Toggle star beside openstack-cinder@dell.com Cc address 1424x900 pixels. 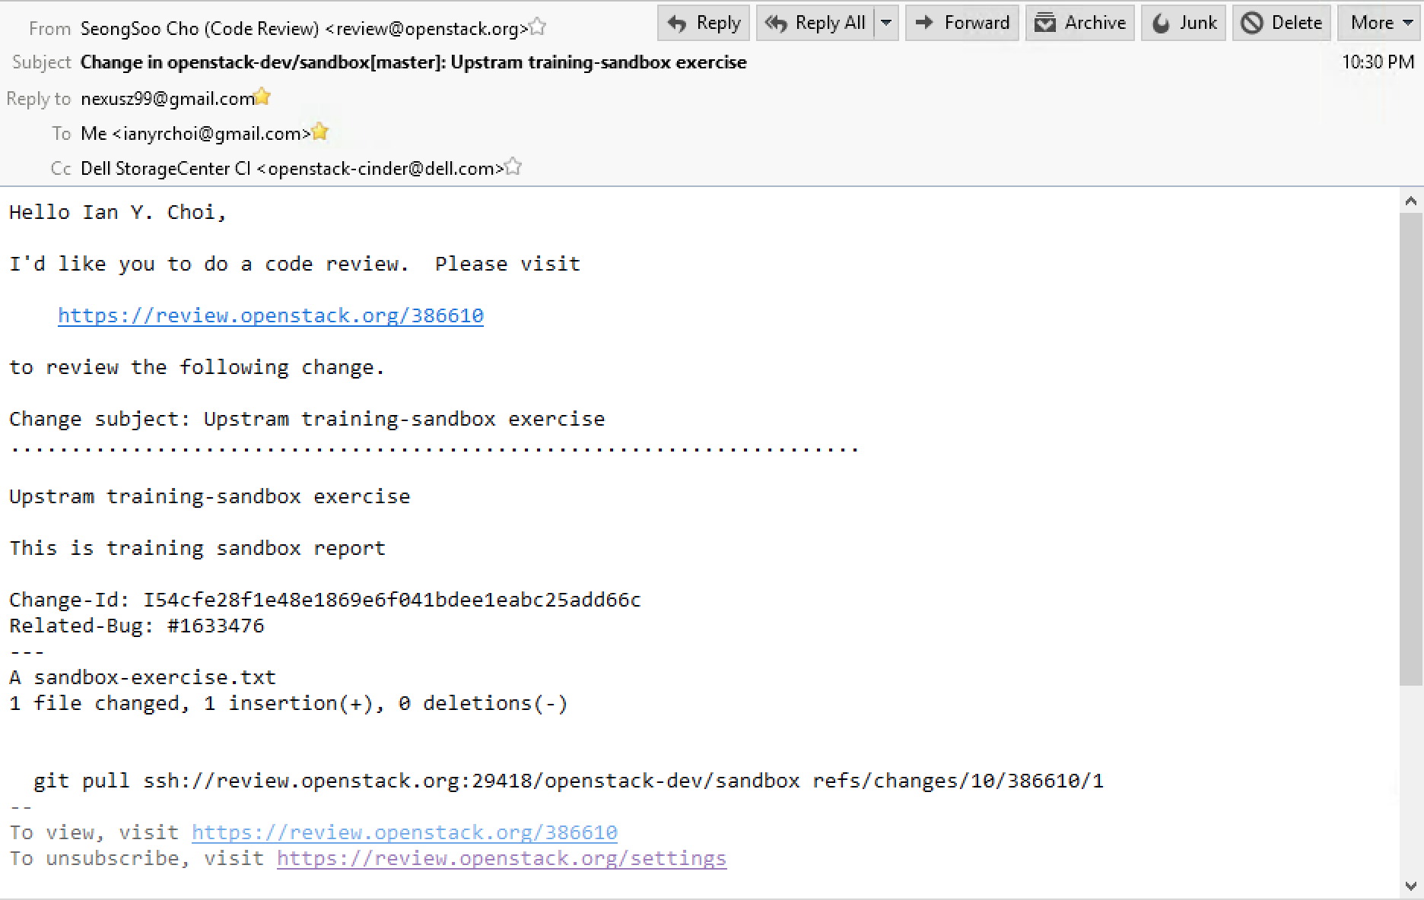coord(513,166)
